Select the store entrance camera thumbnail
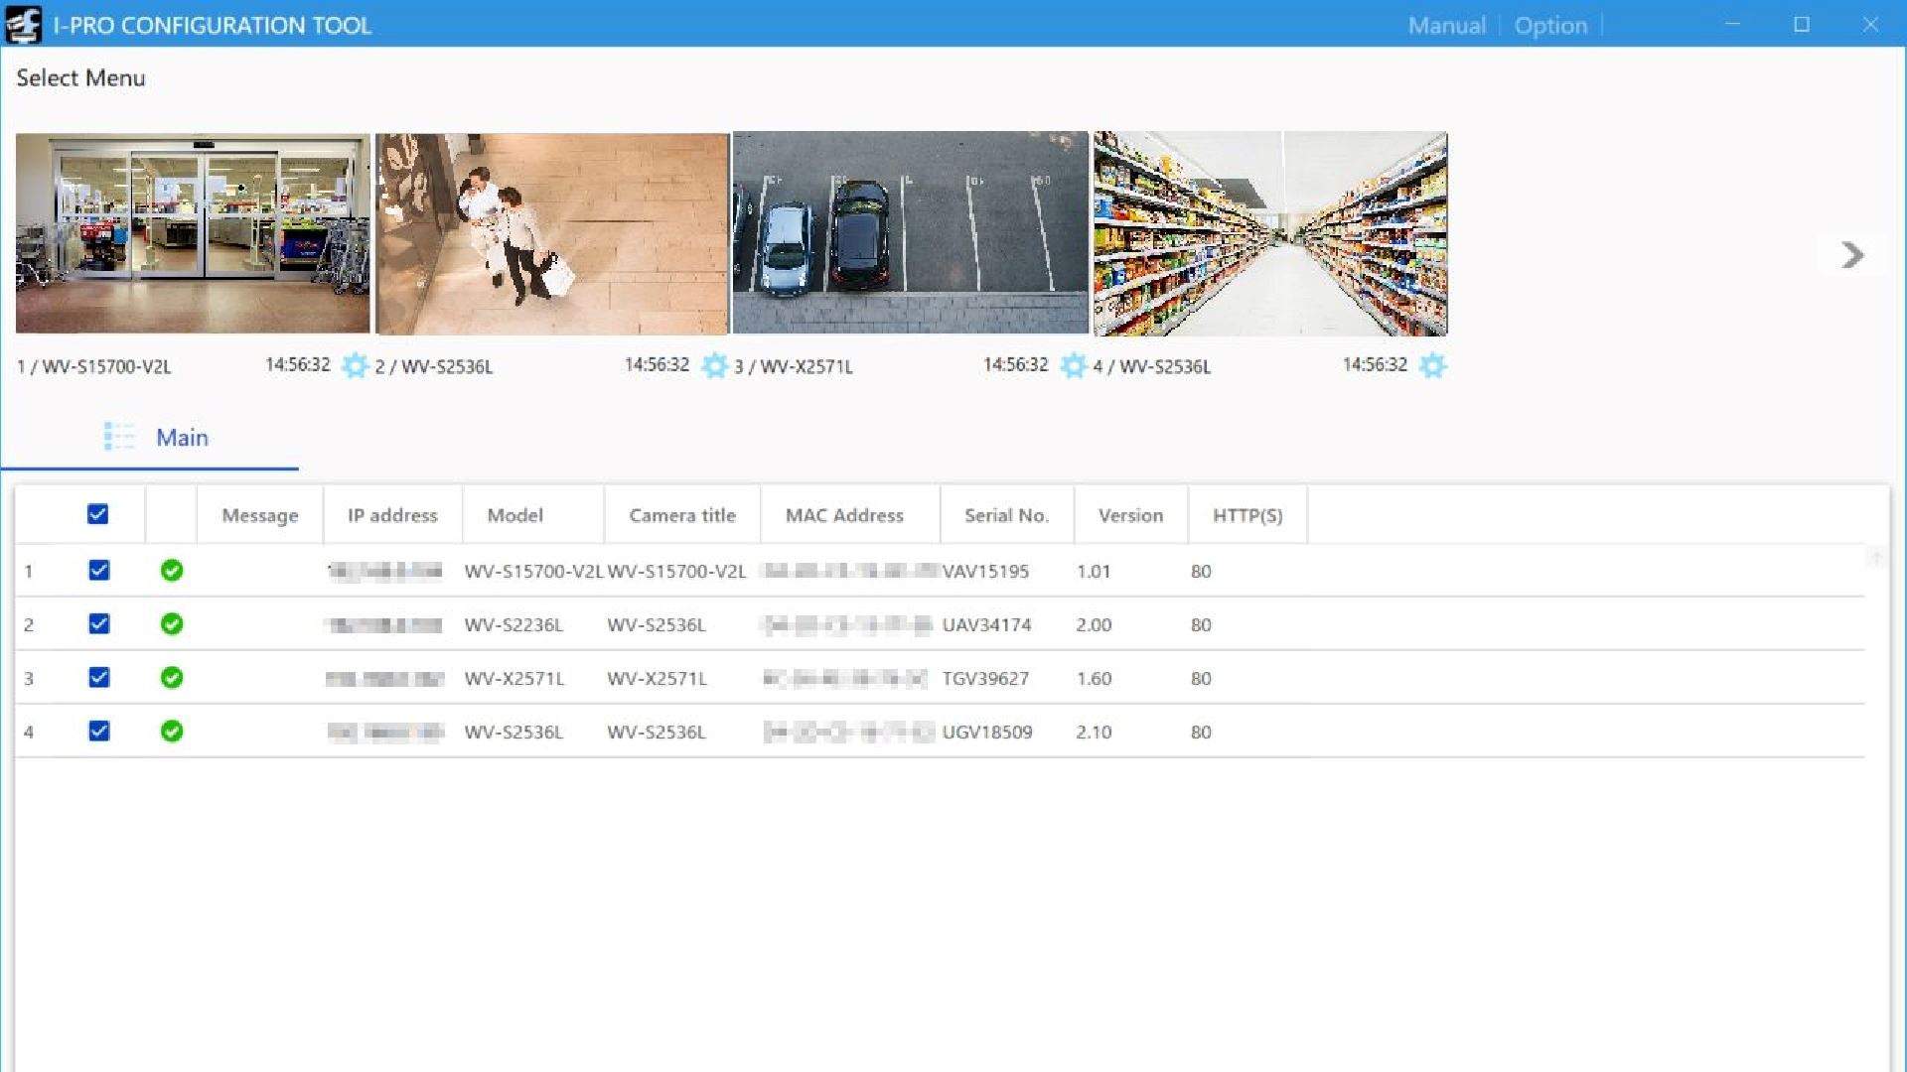The height and width of the screenshot is (1072, 1907). tap(193, 233)
